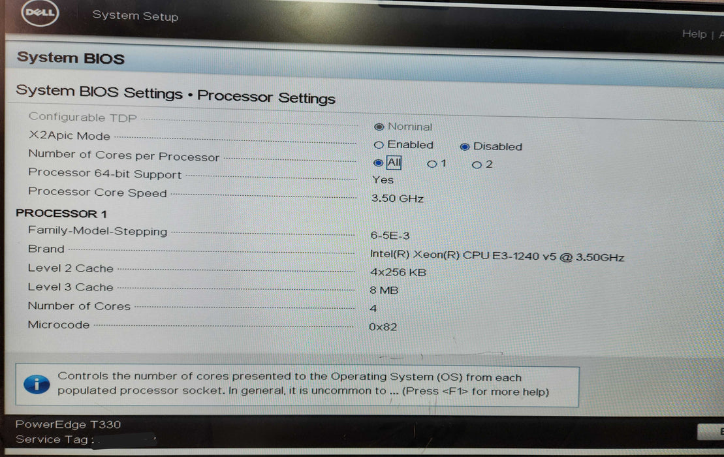Click the Yes value for 64-bit support
Viewport: 724px width, 457px height.
click(383, 180)
